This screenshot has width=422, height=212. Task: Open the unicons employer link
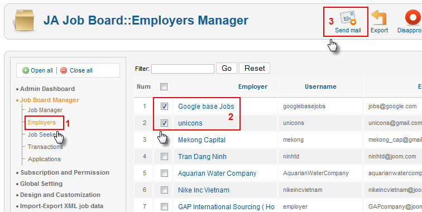pyautogui.click(x=190, y=123)
